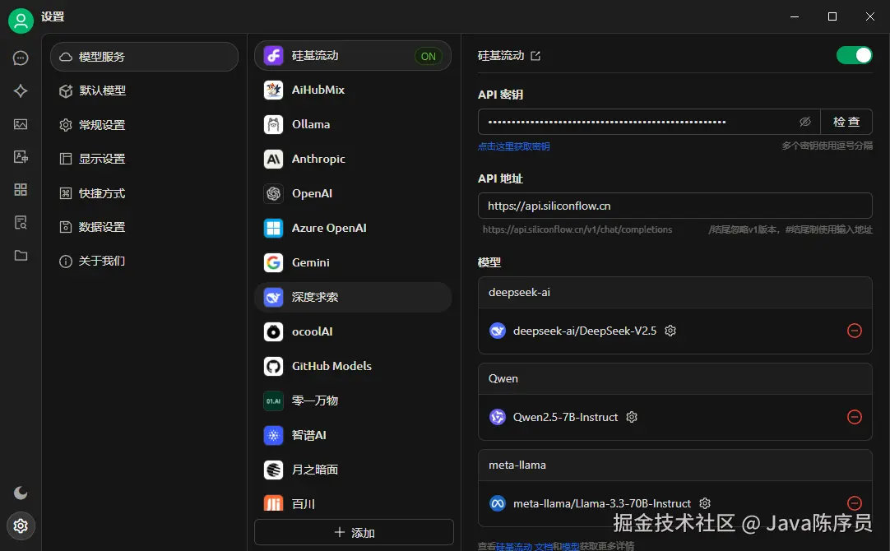Select the 模型服务 settings menu
Screen dimensions: 890x551
point(144,57)
